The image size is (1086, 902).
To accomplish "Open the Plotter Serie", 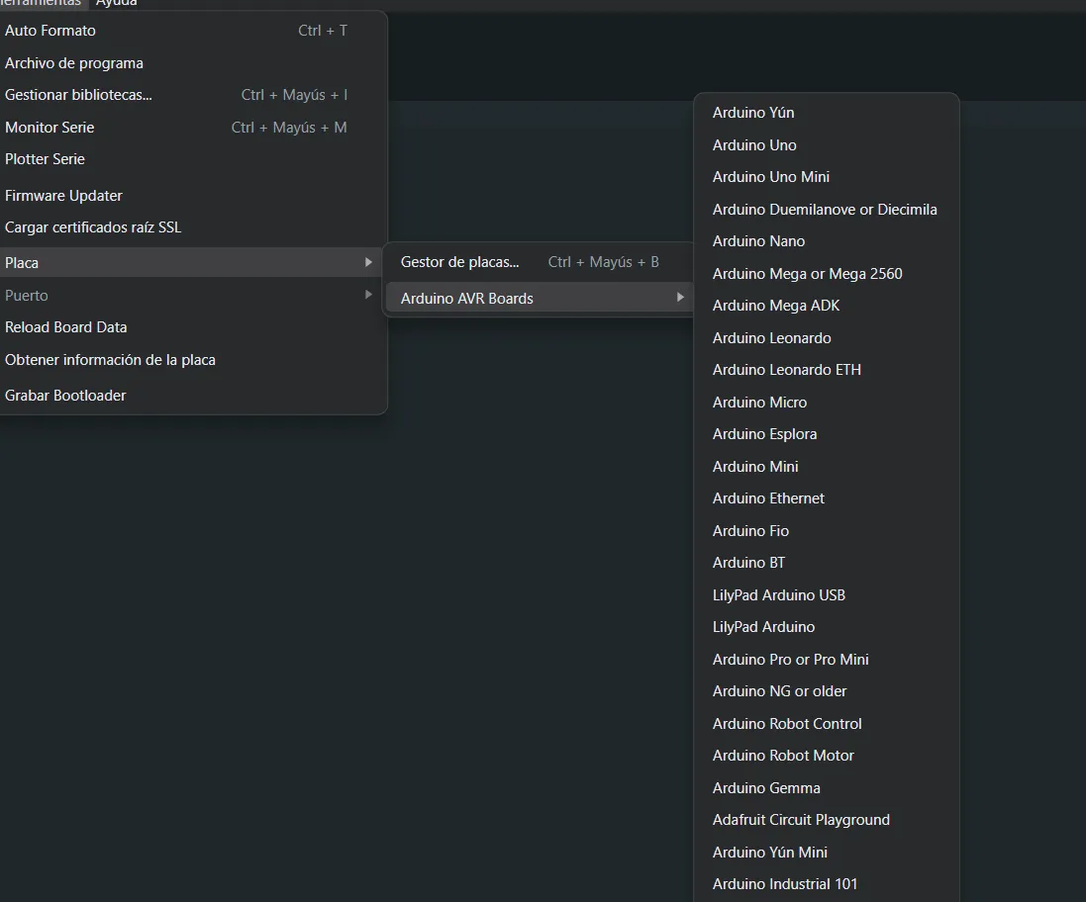I will [191, 159].
